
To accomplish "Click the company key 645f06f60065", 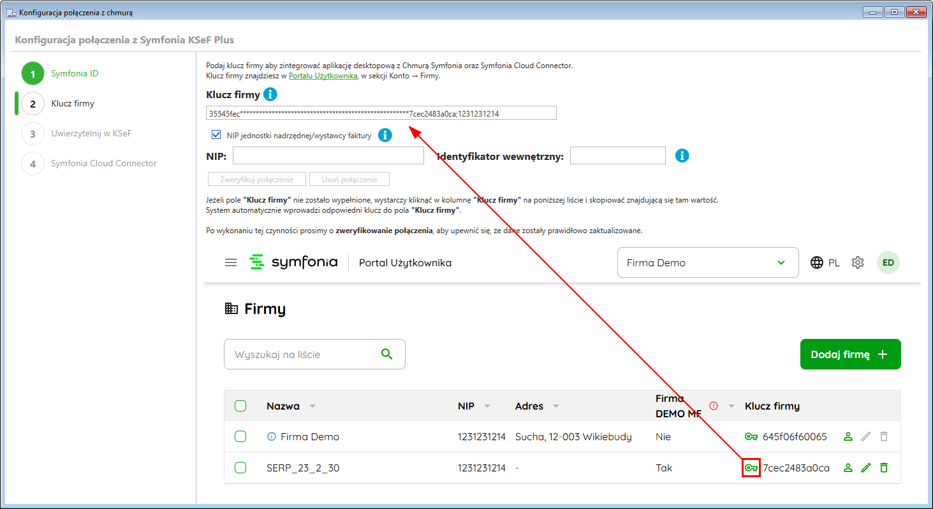I will pos(795,437).
